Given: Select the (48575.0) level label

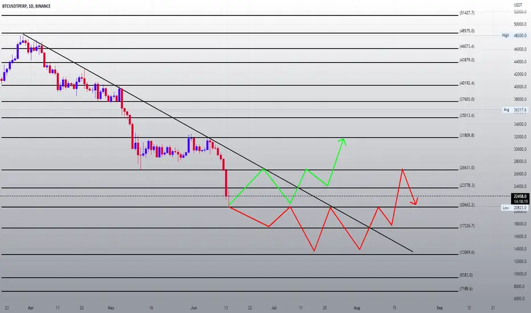Looking at the screenshot, I should click(467, 31).
